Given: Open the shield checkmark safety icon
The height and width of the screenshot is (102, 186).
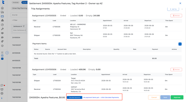Looking at the screenshot, I should pyautogui.click(x=2, y=46).
